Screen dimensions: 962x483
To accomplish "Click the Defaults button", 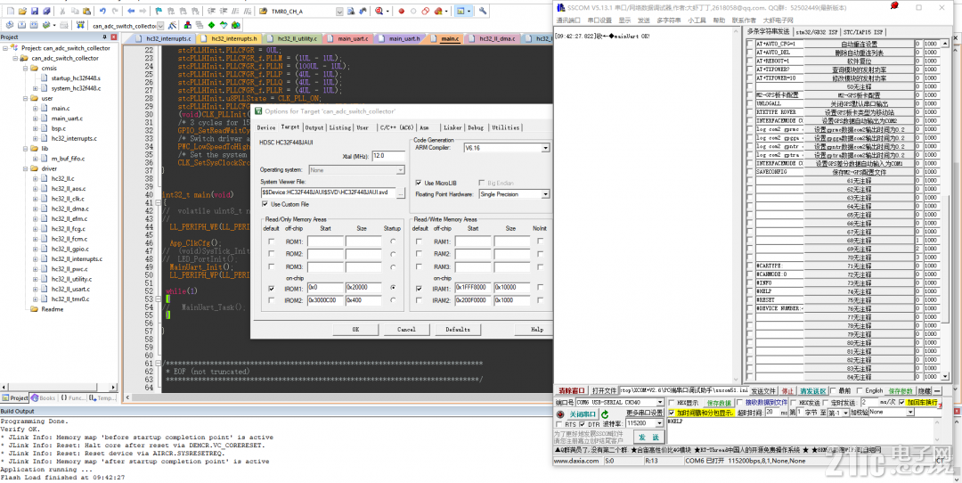I will point(458,330).
